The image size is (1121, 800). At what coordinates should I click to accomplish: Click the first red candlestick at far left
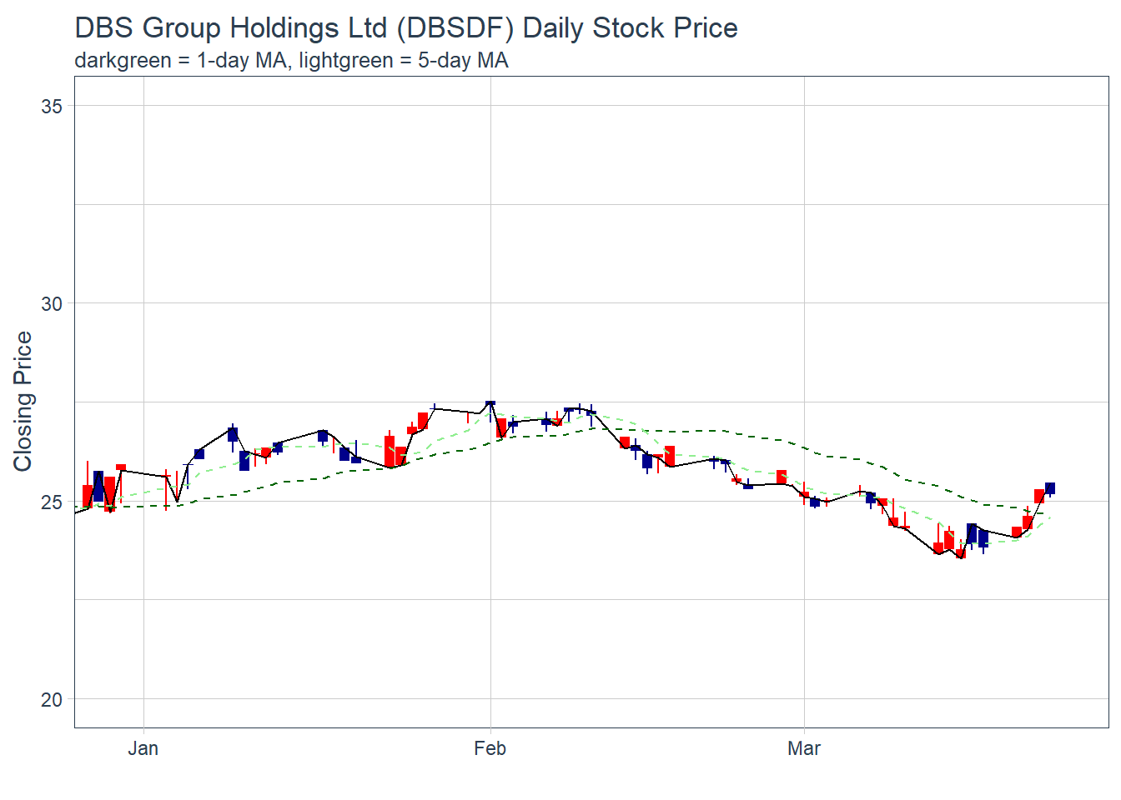point(88,495)
